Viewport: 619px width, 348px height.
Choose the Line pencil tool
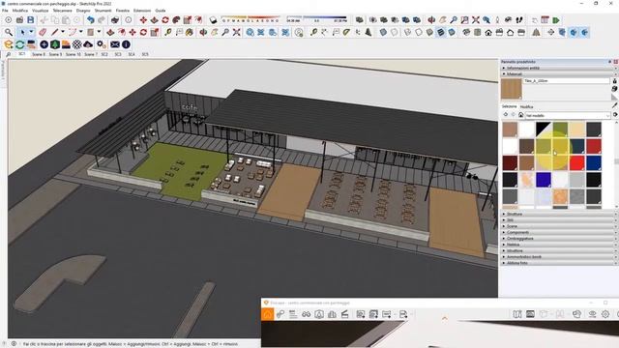[x=54, y=32]
